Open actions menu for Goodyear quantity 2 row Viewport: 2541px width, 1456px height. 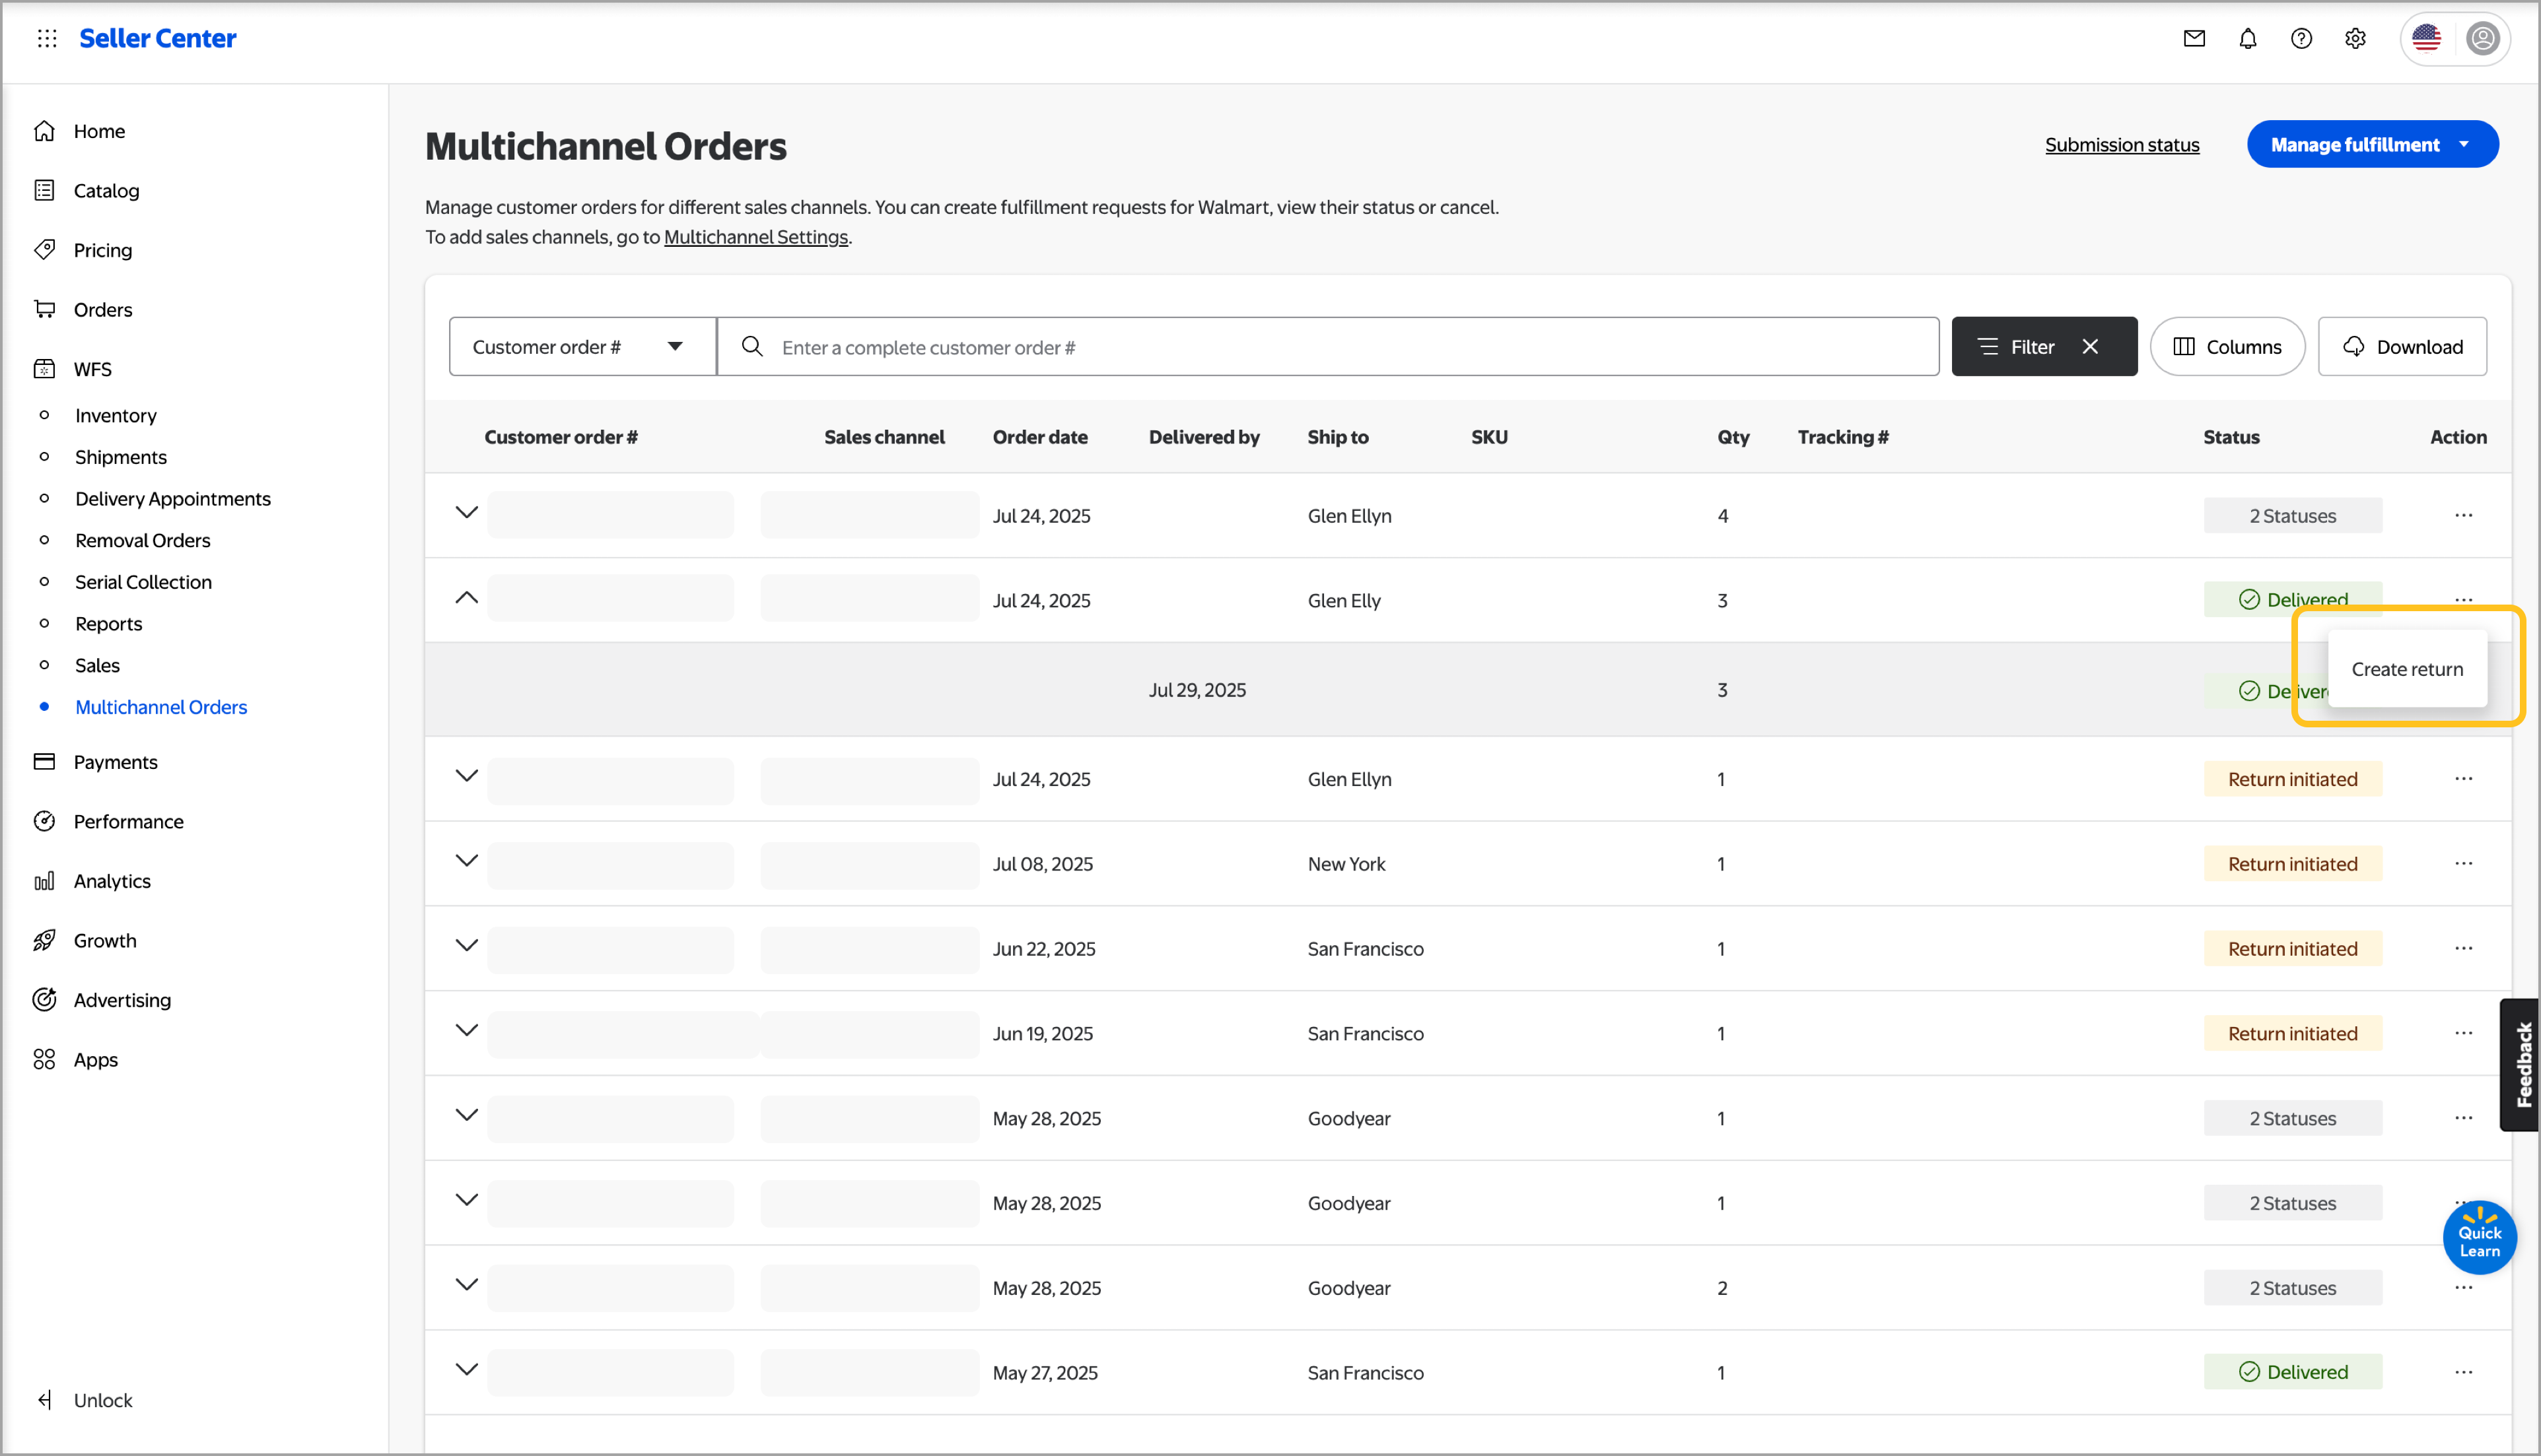pyautogui.click(x=2463, y=1288)
